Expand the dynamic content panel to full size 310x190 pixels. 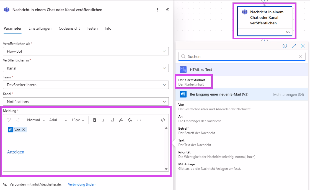294,46
